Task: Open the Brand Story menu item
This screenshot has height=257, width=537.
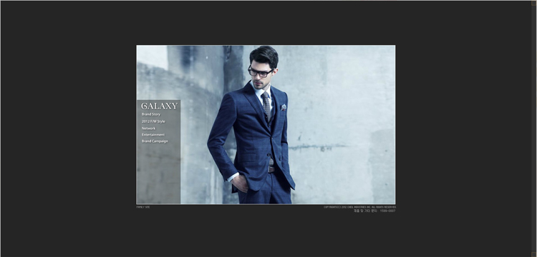Action: pyautogui.click(x=151, y=114)
